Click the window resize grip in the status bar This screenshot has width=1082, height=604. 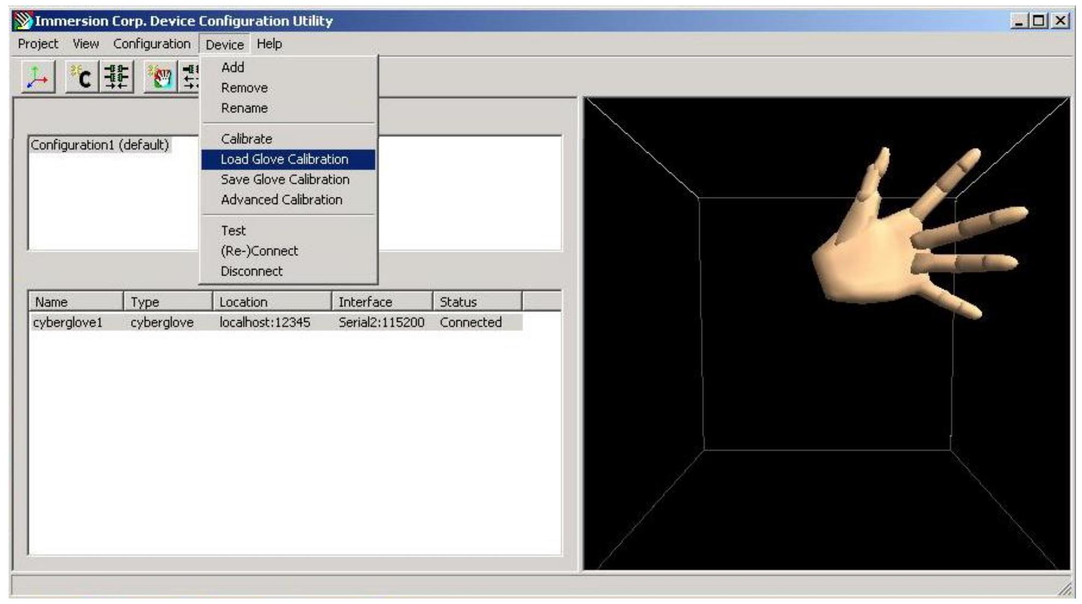(x=1064, y=588)
